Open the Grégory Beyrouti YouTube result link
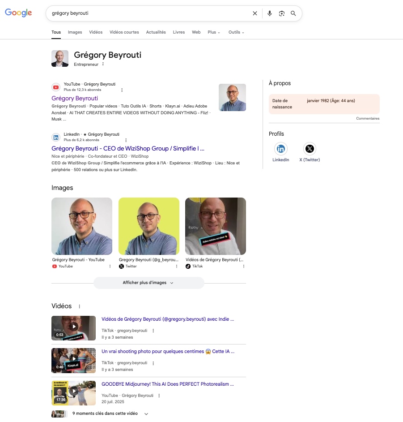This screenshot has height=422, width=403. tap(75, 98)
